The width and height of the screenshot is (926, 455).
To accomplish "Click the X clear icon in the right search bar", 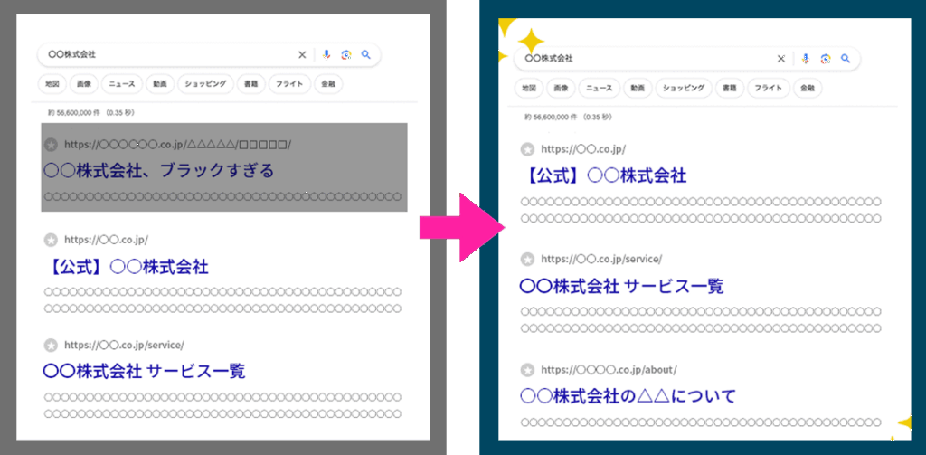I will [780, 59].
